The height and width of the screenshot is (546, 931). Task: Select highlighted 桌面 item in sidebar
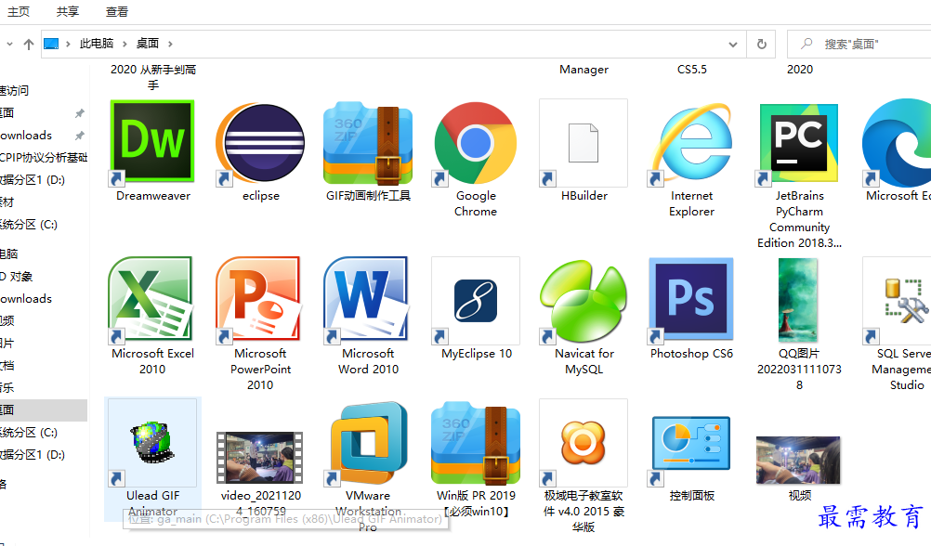click(x=44, y=410)
